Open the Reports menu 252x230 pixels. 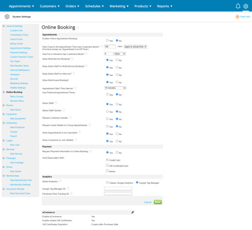click(x=165, y=6)
